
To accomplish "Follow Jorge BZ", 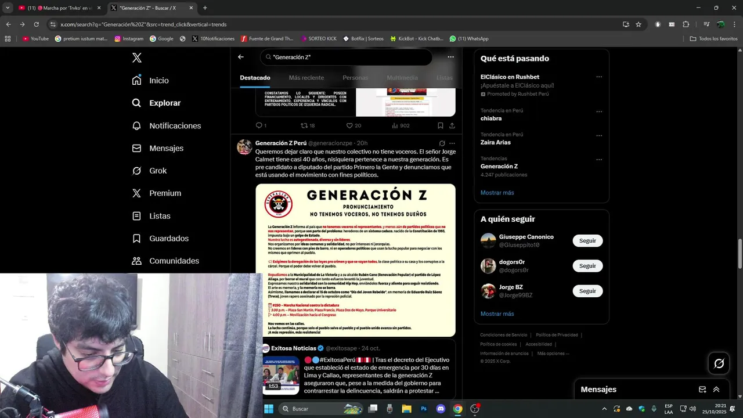I will tap(587, 291).
